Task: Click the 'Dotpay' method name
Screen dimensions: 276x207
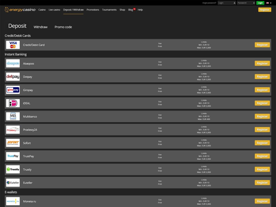Action: point(28,77)
